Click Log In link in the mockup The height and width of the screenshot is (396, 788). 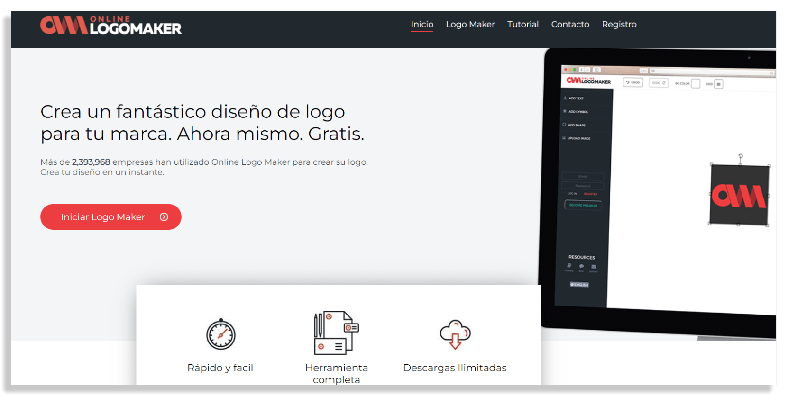pos(572,194)
